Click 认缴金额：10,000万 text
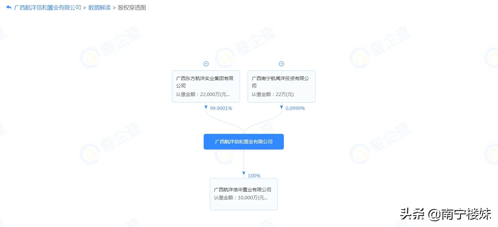Screen dimensions: 498x227 [241, 198]
